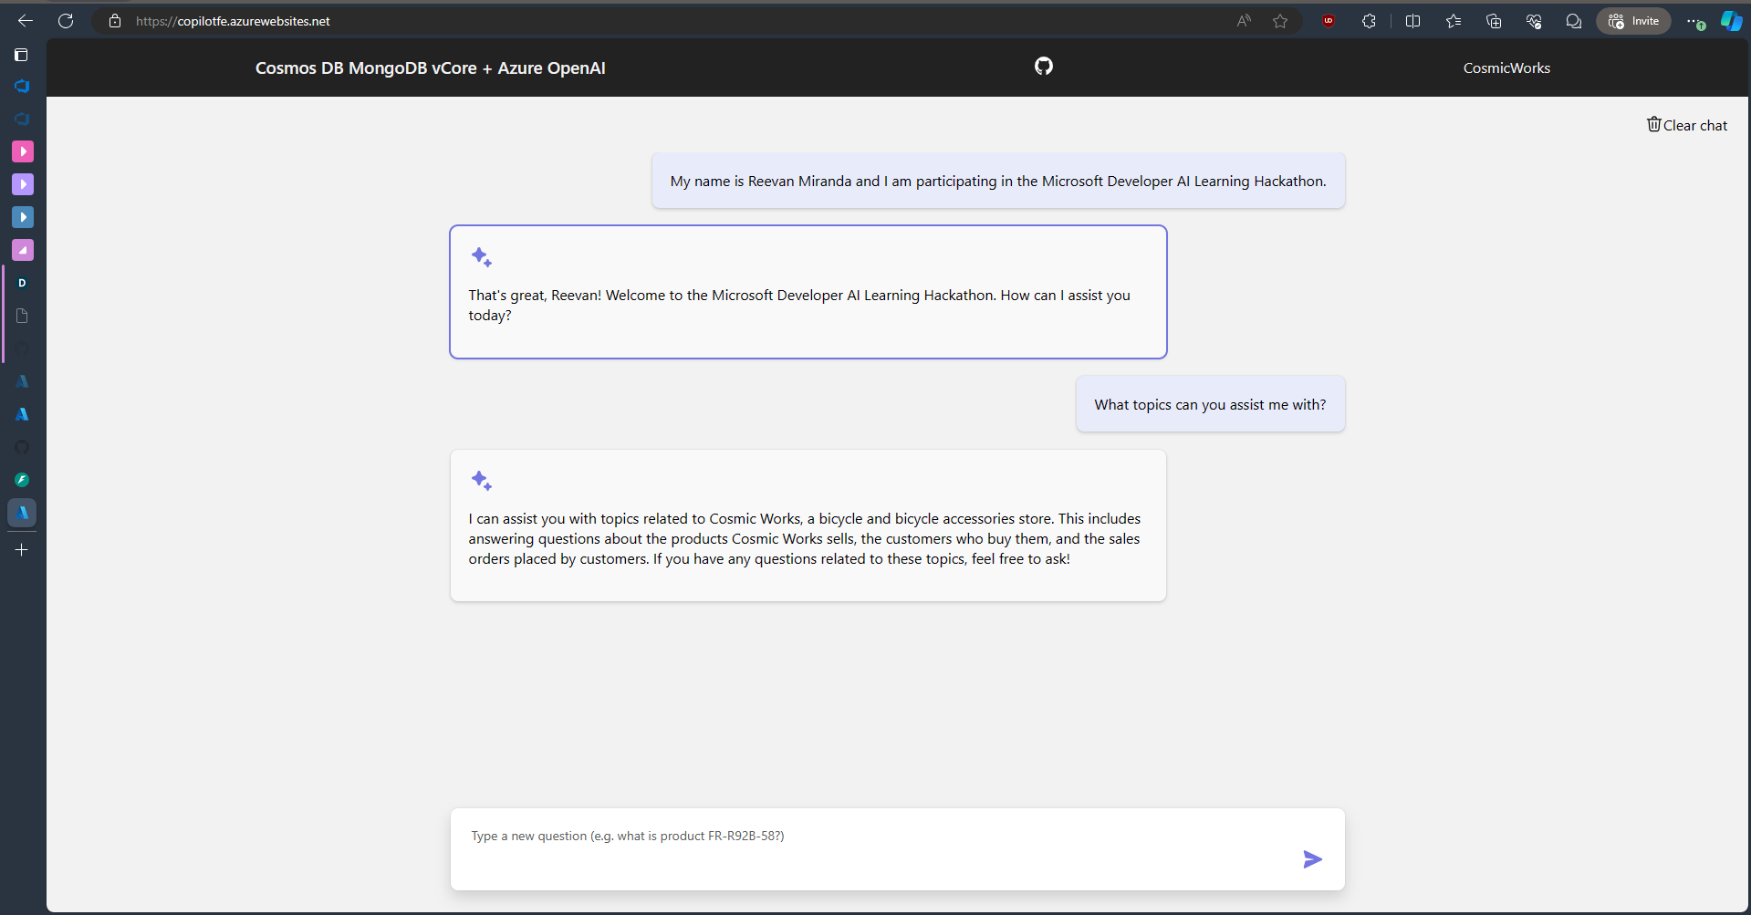This screenshot has width=1751, height=915.
Task: Enable split screen view
Action: (1412, 21)
